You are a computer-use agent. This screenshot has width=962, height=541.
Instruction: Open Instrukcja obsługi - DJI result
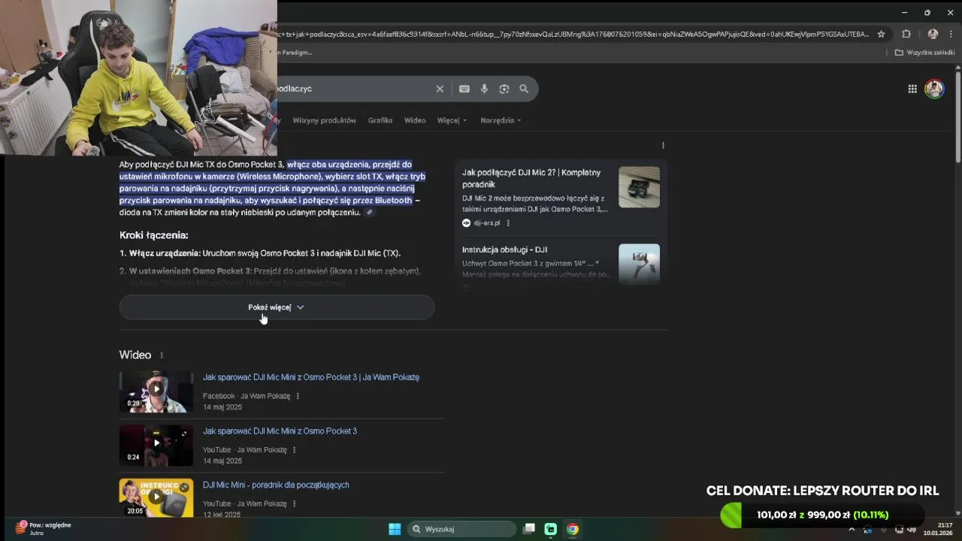(x=504, y=249)
